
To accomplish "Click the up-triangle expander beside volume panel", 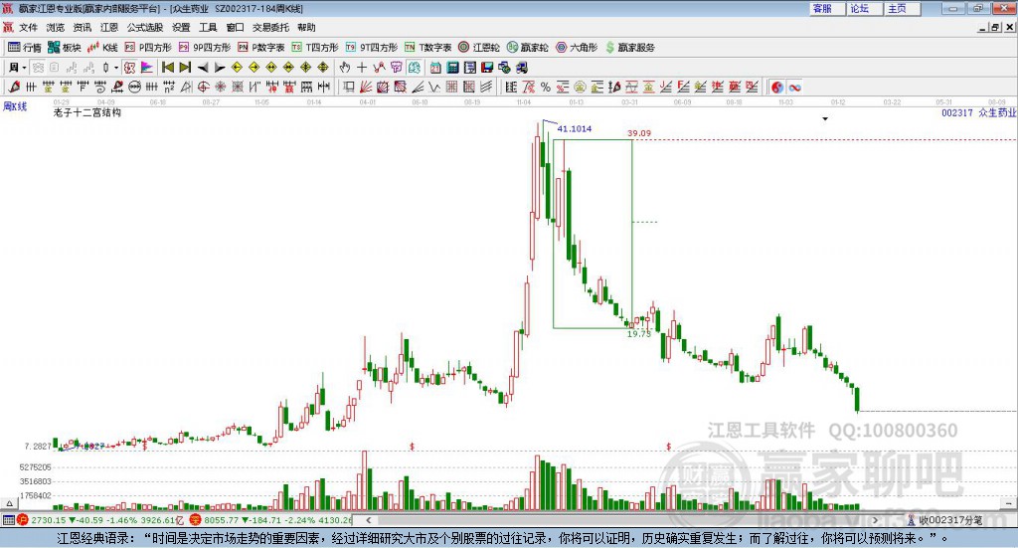I will pos(9,503).
